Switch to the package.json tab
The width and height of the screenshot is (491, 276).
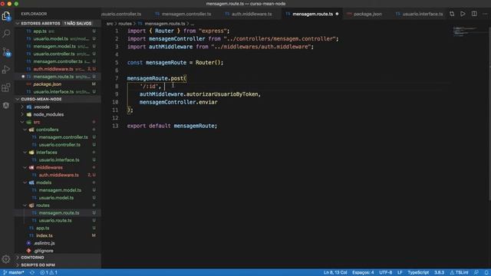pos(364,14)
